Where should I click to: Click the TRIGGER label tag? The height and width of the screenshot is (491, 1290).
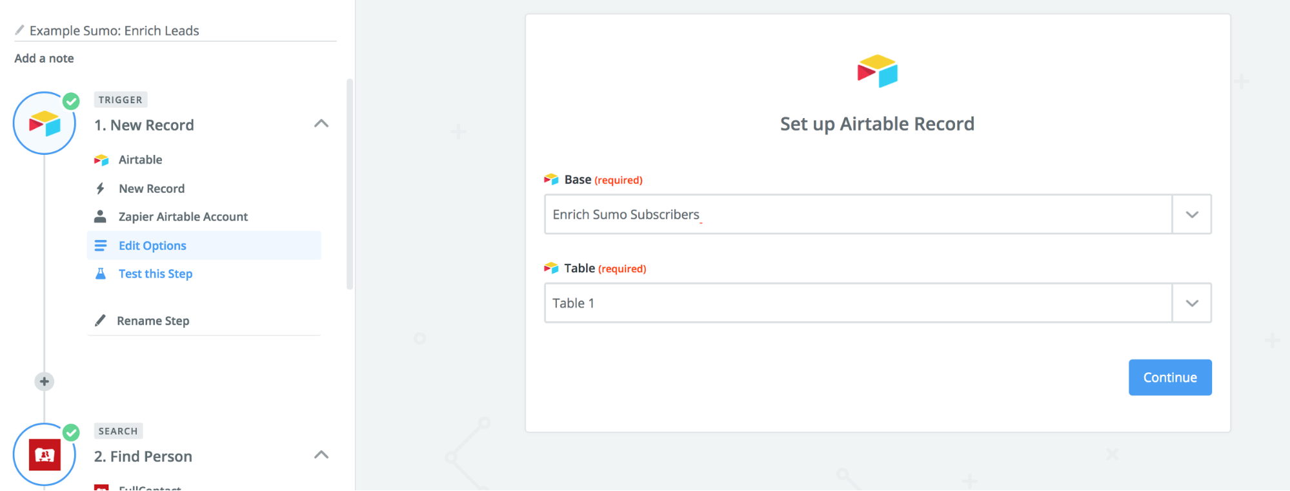click(x=121, y=99)
